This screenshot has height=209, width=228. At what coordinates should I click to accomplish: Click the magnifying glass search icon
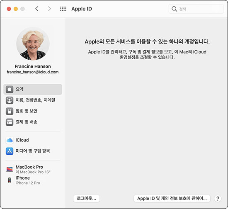[x=174, y=9]
